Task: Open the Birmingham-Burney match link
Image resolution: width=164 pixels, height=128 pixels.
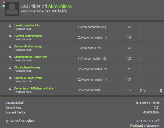Action: click(27, 67)
